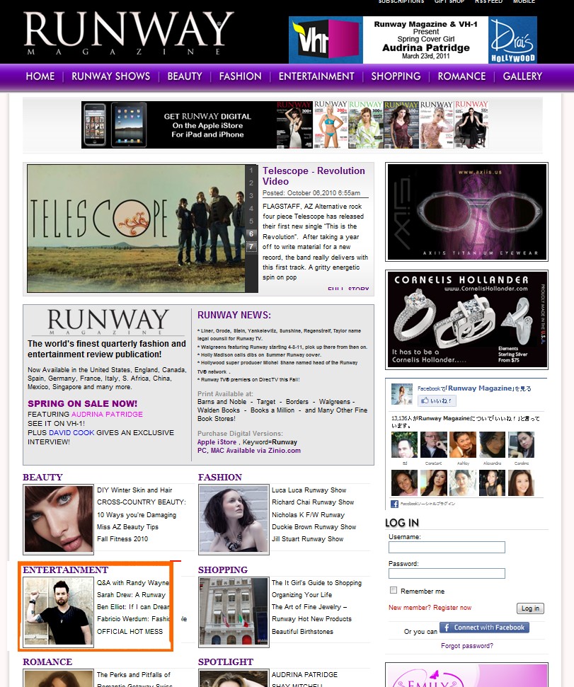Click the Shopping section building thumbnail
Image resolution: width=574 pixels, height=687 pixels.
(x=234, y=611)
